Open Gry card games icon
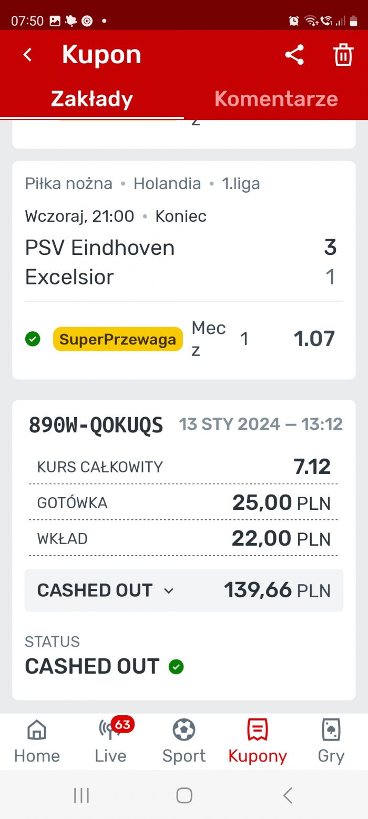 331,742
